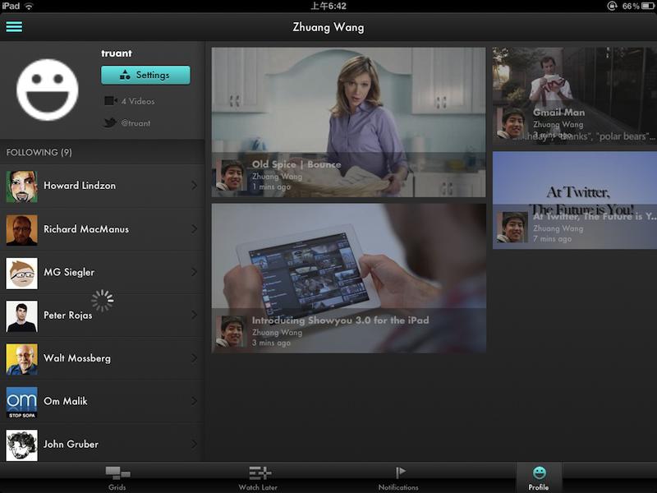Tap the FOLLOWING (9) header
This screenshot has height=493, width=657.
tap(39, 152)
